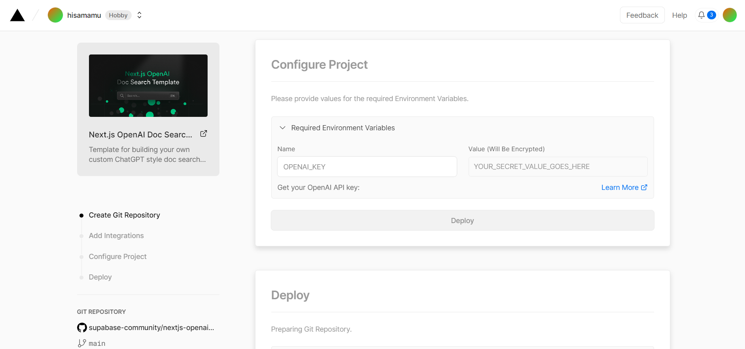Click the GitHub repository icon
The height and width of the screenshot is (349, 745).
pyautogui.click(x=82, y=328)
